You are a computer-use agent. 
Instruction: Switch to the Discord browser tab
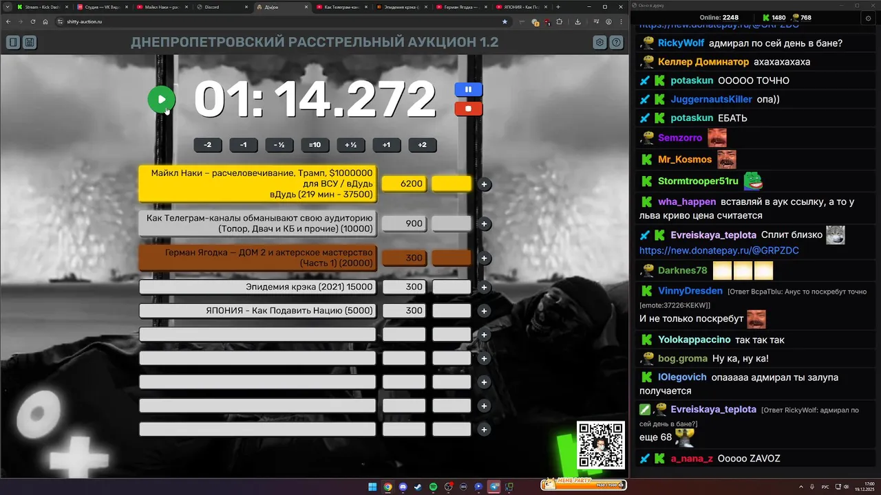(x=222, y=7)
